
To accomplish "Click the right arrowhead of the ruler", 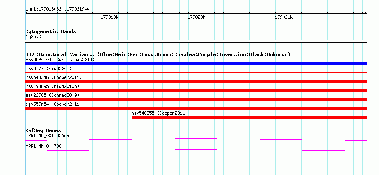I will [365, 14].
